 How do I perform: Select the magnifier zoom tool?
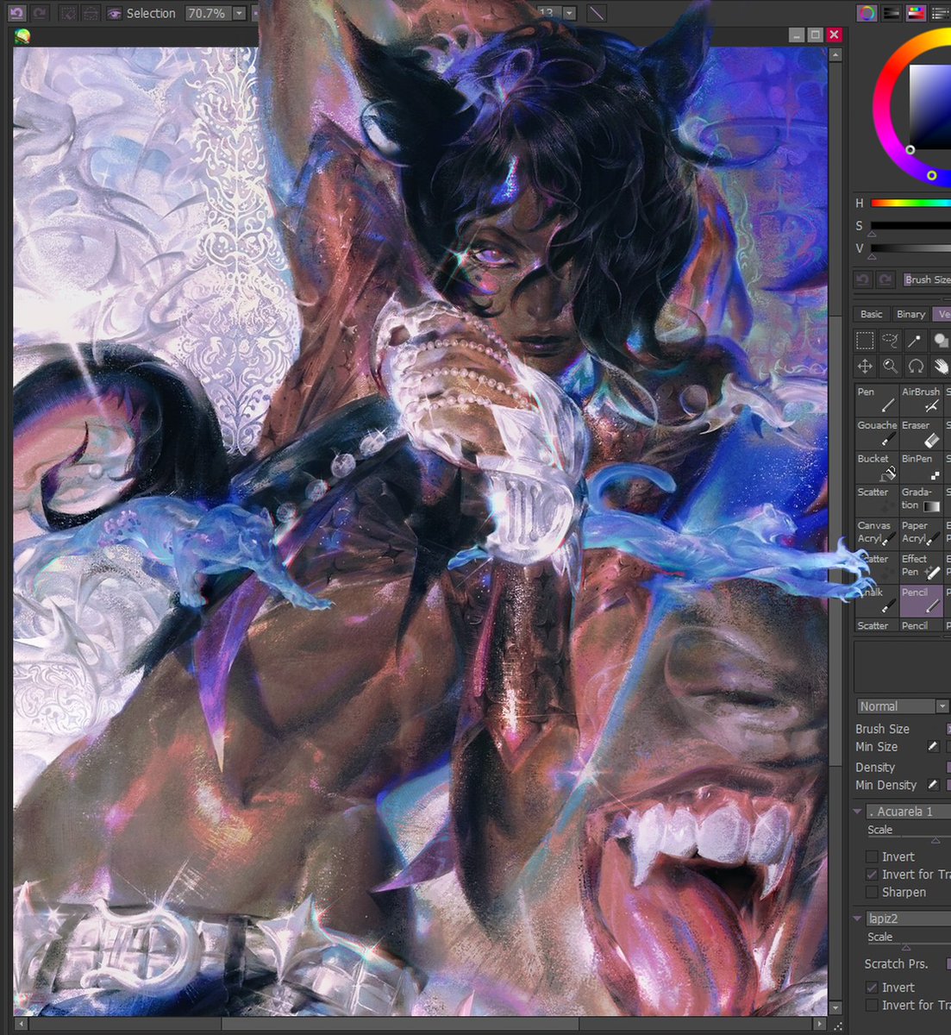coord(890,367)
